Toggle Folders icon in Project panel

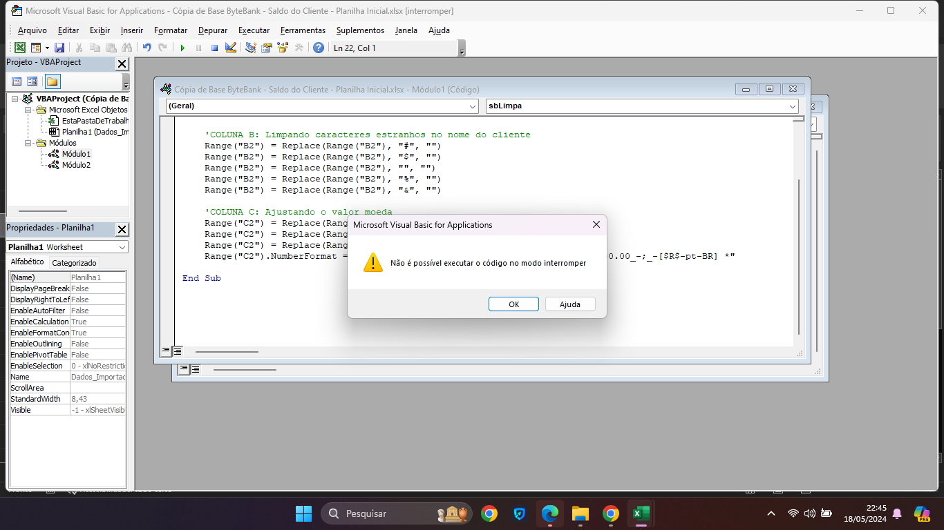pyautogui.click(x=53, y=81)
